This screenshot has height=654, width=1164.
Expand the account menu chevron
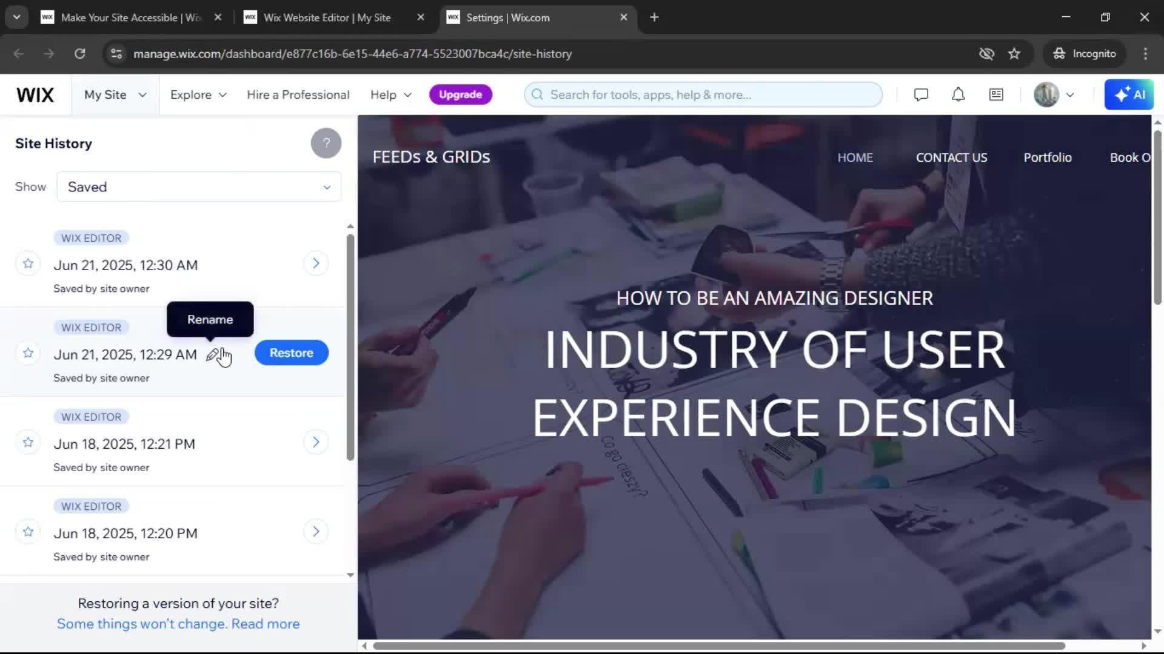(x=1070, y=95)
